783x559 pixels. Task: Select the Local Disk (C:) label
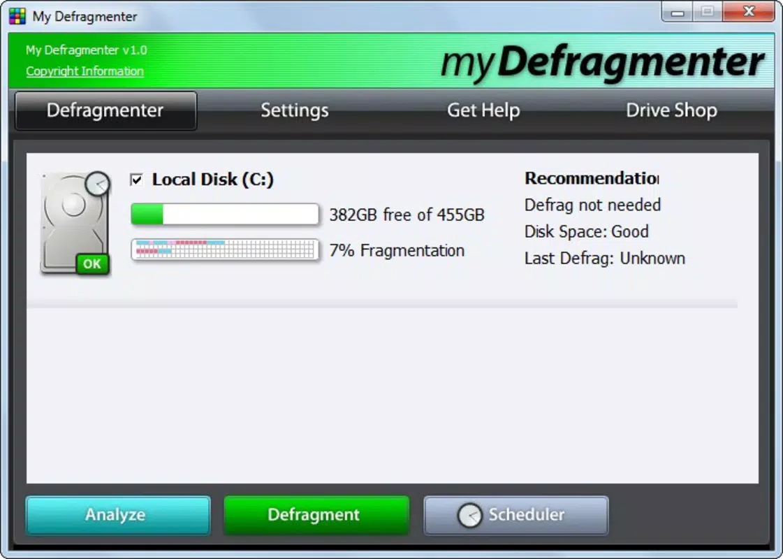tap(213, 180)
